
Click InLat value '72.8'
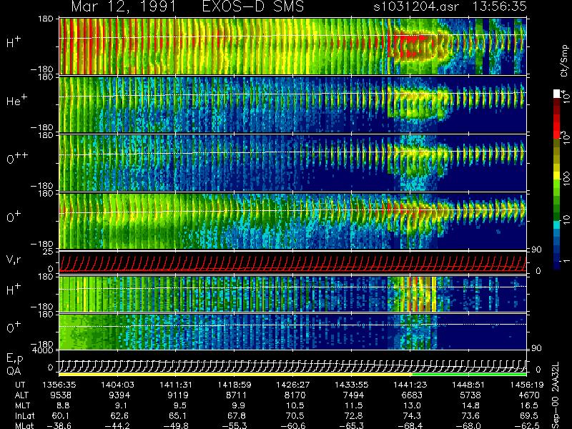click(353, 415)
